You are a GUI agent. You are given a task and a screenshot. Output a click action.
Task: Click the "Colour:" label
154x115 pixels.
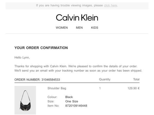[53, 97]
